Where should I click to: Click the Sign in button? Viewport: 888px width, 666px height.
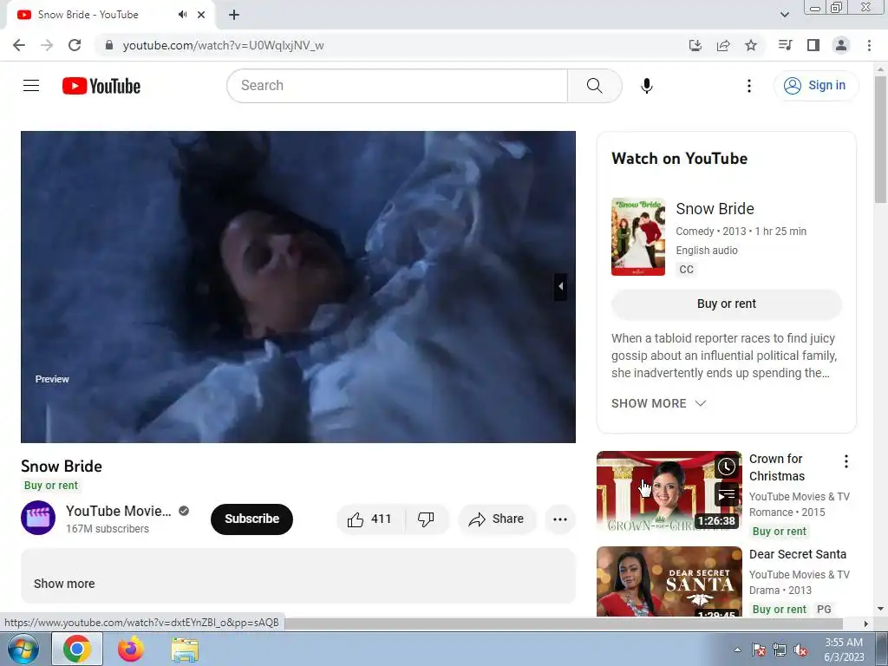pyautogui.click(x=816, y=86)
